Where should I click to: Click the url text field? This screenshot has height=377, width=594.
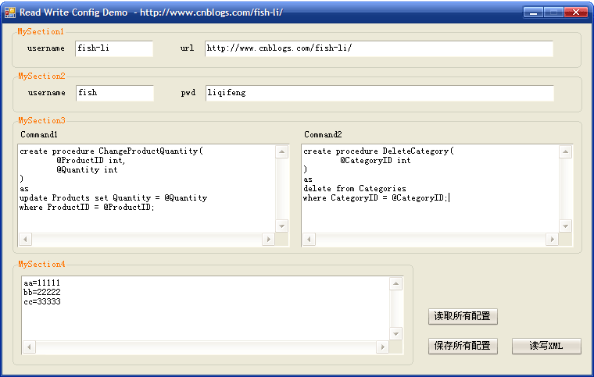pos(379,48)
